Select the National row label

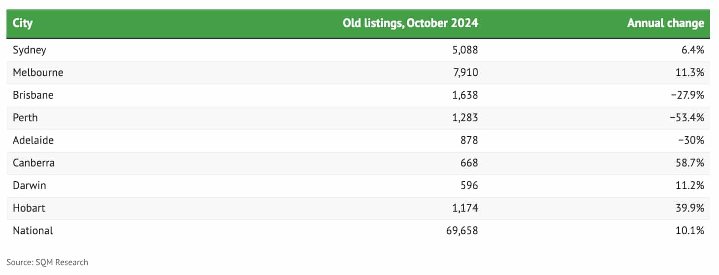click(33, 231)
